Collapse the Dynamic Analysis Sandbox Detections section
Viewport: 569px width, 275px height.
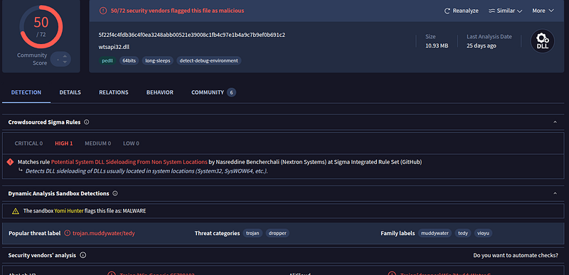click(555, 193)
